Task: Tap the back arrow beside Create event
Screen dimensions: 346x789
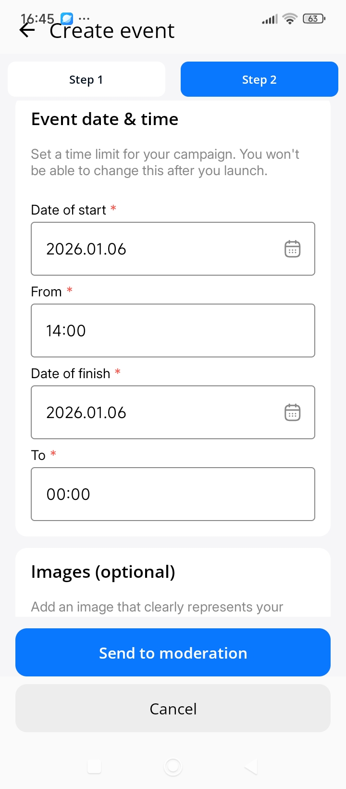Action: point(27,31)
